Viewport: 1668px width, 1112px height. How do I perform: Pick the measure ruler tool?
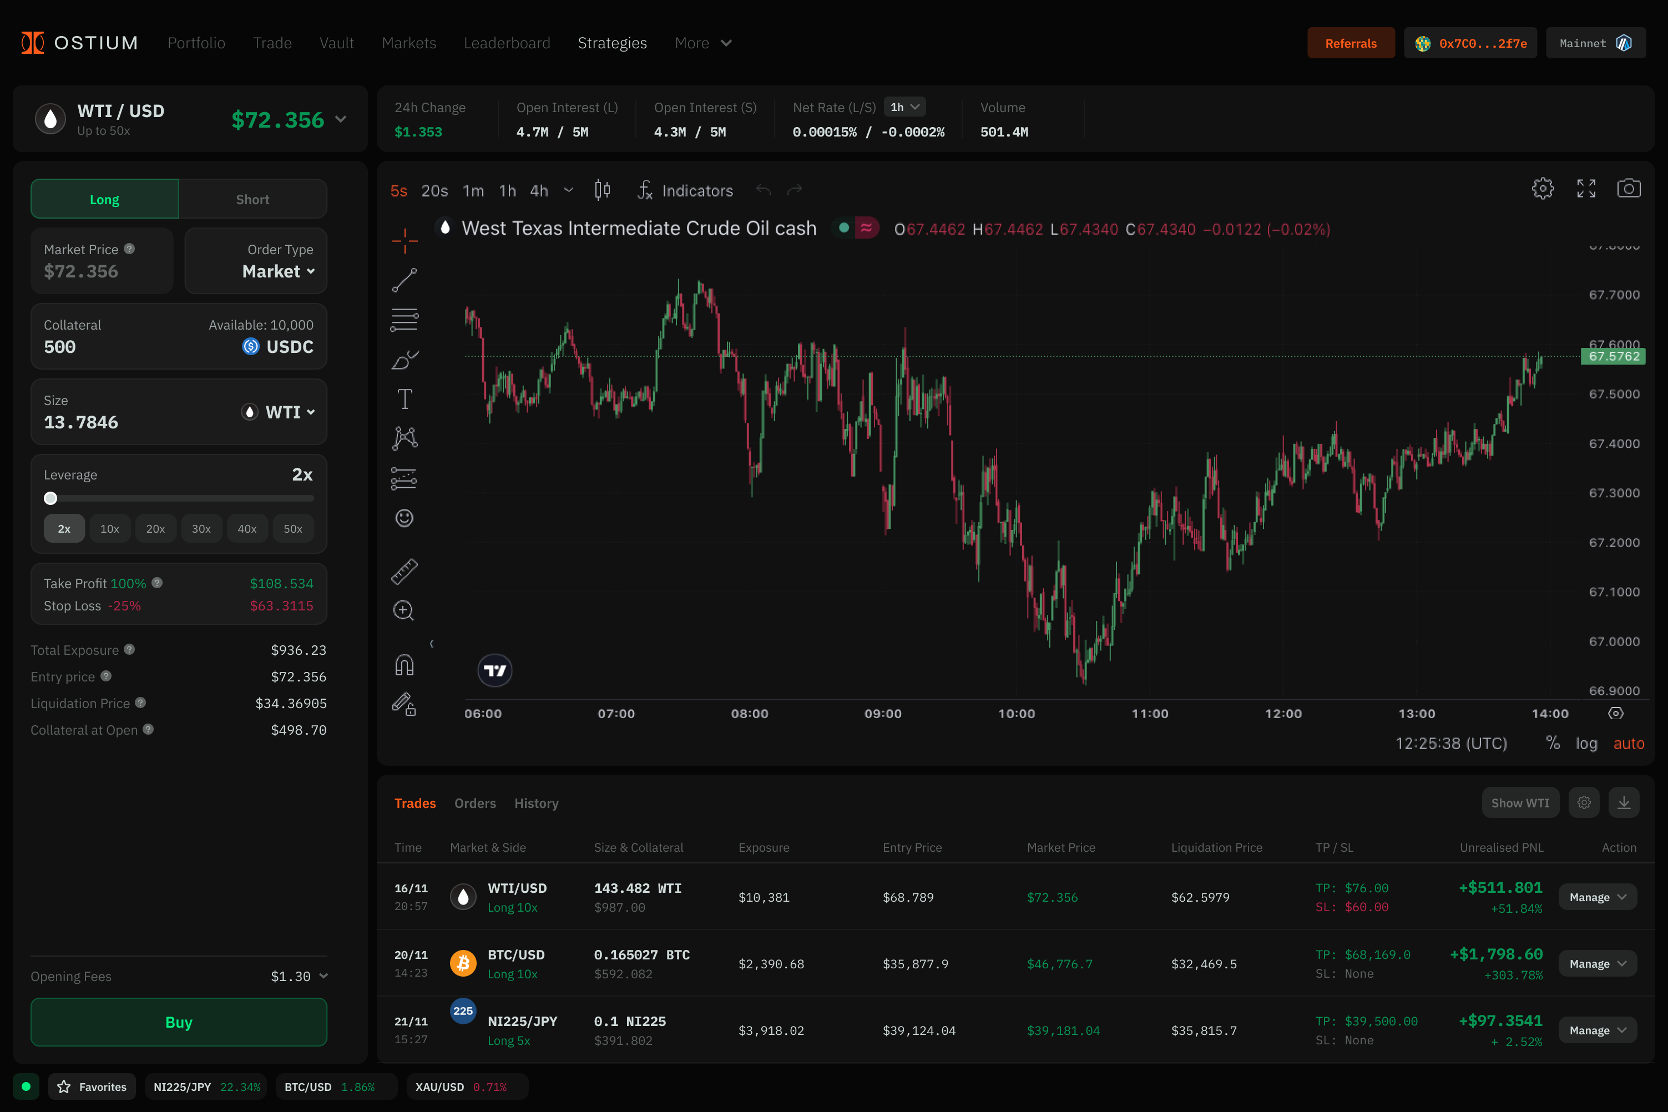point(404,572)
